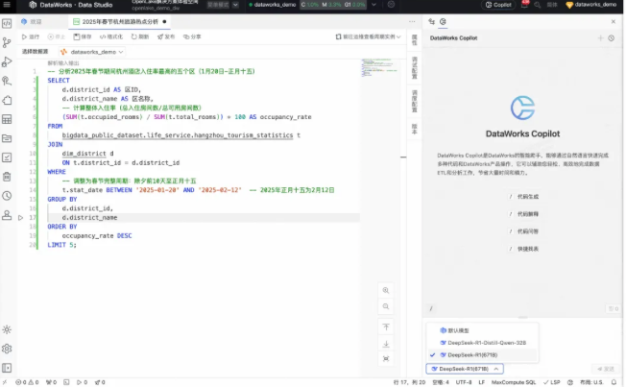The width and height of the screenshot is (626, 387).
Task: Click the 格式化 (Format) code button
Action: coord(108,36)
